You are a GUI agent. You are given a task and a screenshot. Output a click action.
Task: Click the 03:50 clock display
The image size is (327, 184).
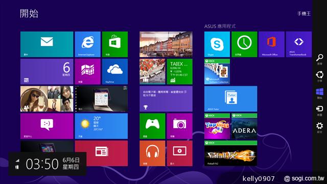[42, 164]
